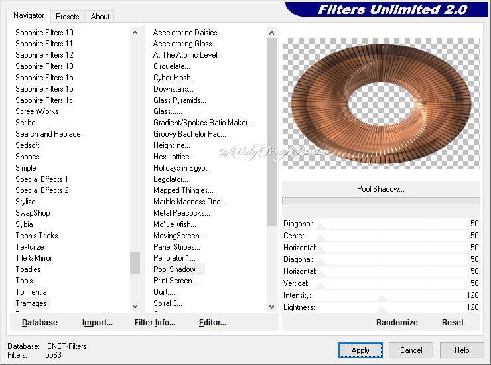Click the filter preview image

[380, 104]
